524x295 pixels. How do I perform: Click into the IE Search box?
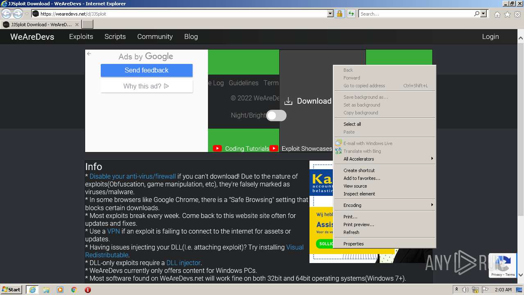click(x=416, y=14)
